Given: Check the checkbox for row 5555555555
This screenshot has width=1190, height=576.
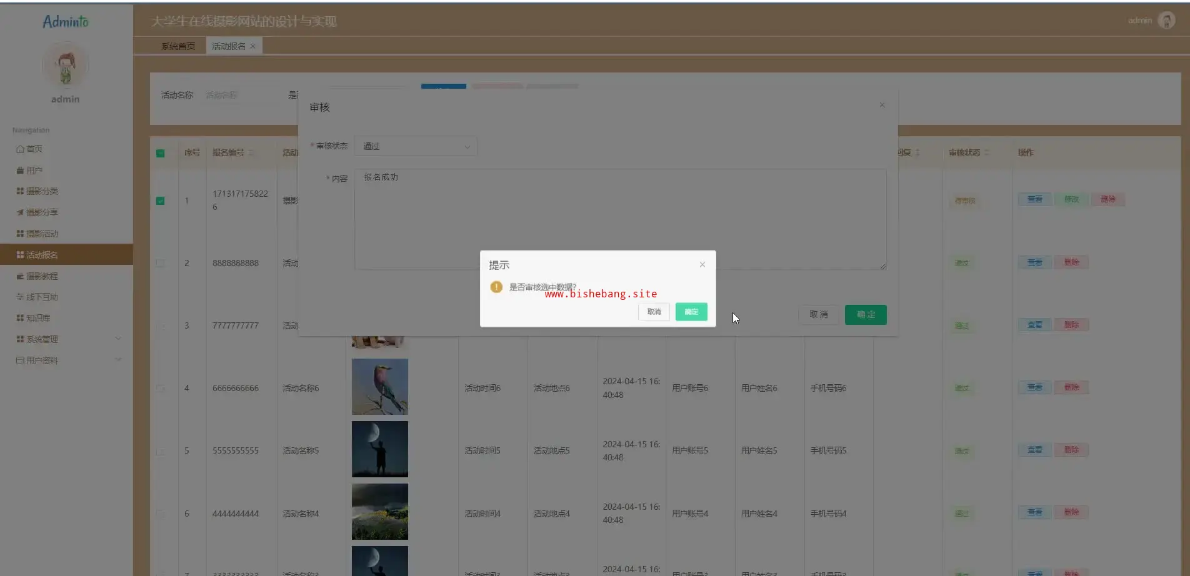Looking at the screenshot, I should 161,450.
